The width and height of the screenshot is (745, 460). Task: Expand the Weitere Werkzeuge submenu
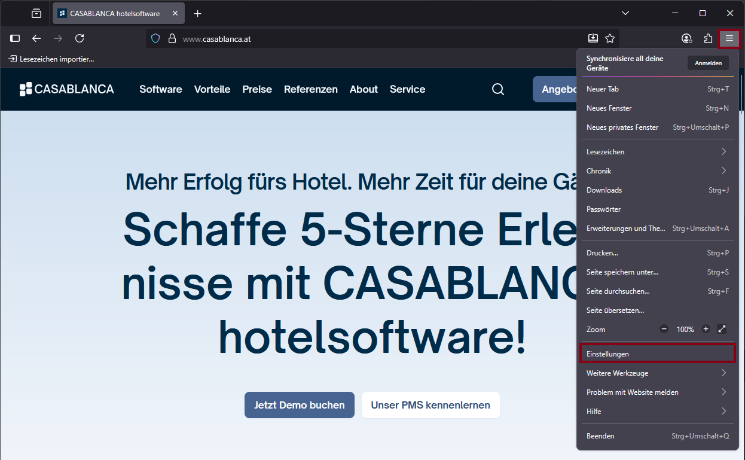(657, 373)
